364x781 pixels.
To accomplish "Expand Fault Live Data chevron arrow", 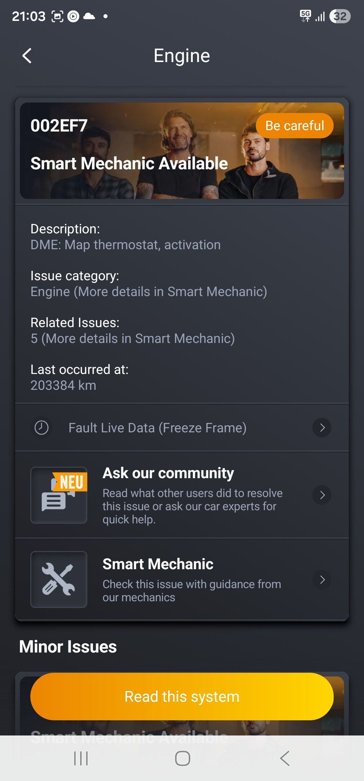I will 322,428.
